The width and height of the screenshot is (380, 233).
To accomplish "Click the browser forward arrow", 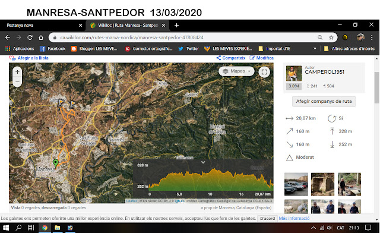I will (x=18, y=37).
